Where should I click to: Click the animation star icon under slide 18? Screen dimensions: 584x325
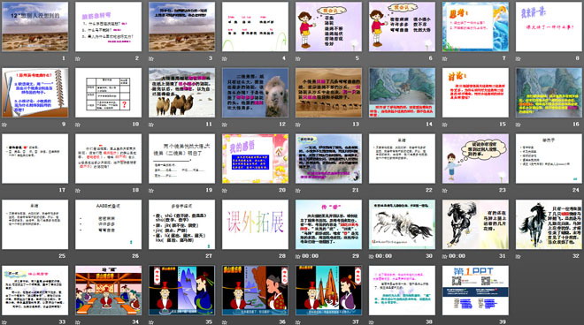78,190
